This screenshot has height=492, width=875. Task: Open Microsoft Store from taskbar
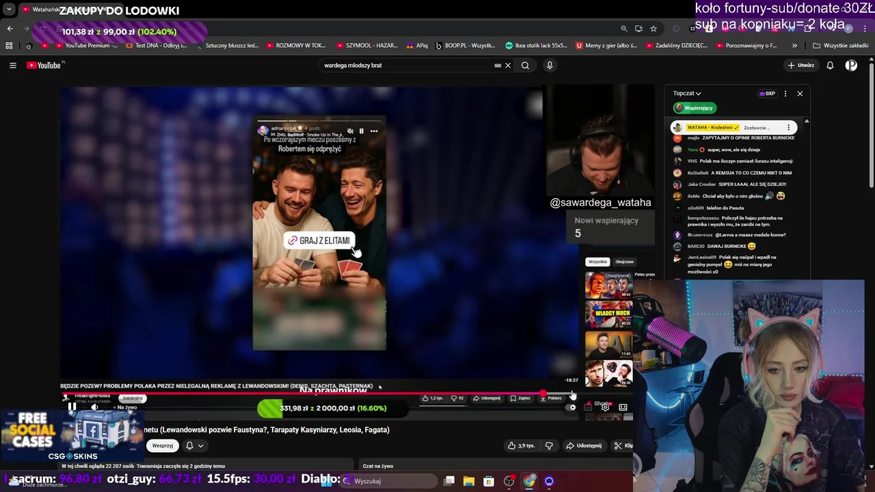click(x=489, y=481)
